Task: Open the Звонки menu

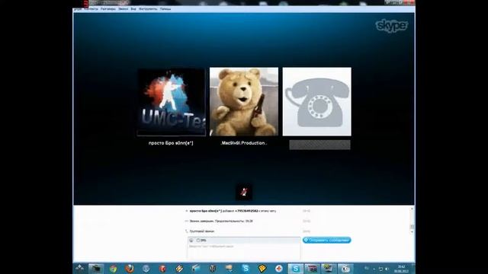Action: point(123,9)
